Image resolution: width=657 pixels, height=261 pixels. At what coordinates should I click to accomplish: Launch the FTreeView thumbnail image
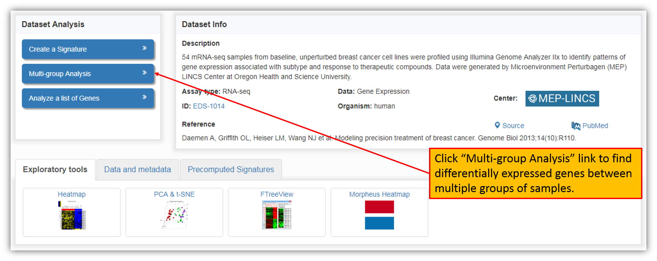pos(277,215)
